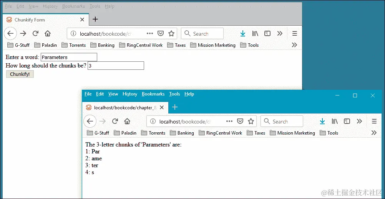Open Taxes bookmark folder in Chunkify Form window
385x199 pixels.
click(x=176, y=45)
